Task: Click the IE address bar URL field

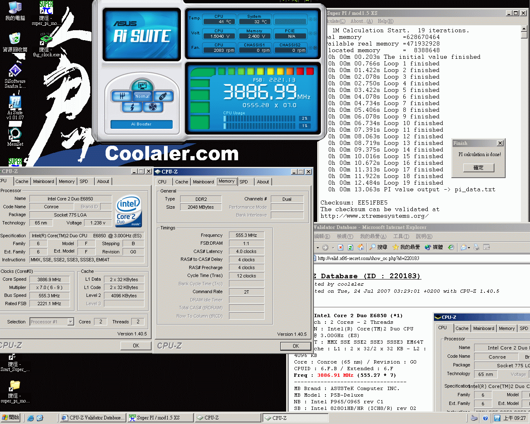Action: tap(422, 258)
